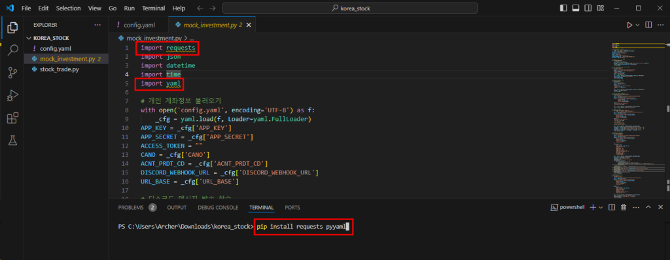Screen dimensions: 670x260
Task: Open the Run and Debug view
Action: point(12,95)
